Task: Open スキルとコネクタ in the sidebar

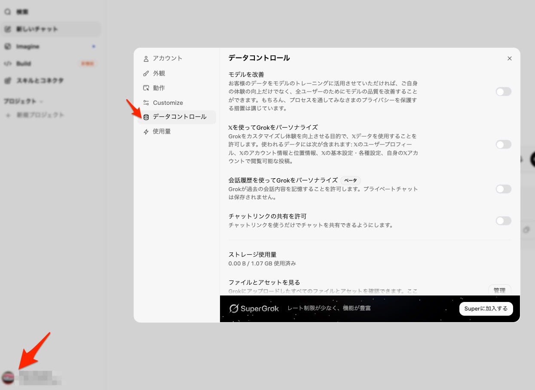Action: point(51,80)
